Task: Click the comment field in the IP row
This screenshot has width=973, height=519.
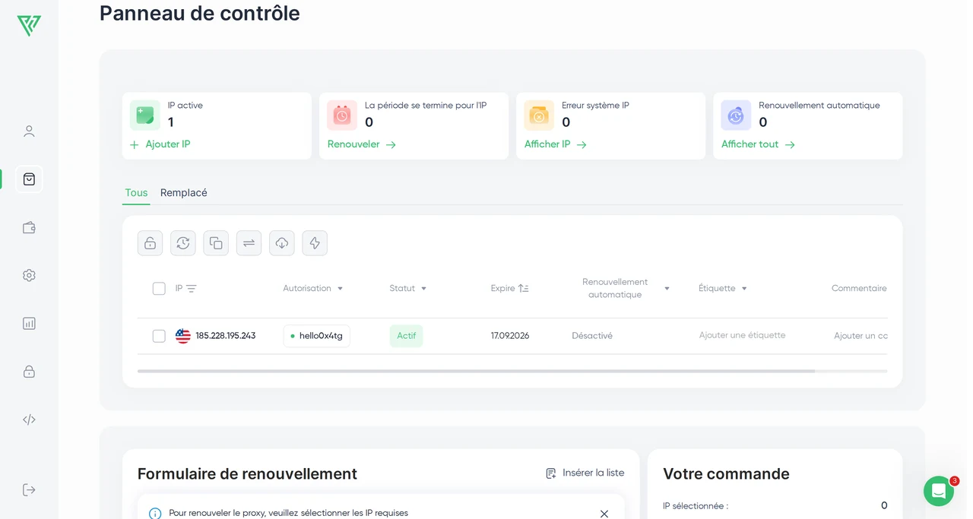Action: [860, 336]
